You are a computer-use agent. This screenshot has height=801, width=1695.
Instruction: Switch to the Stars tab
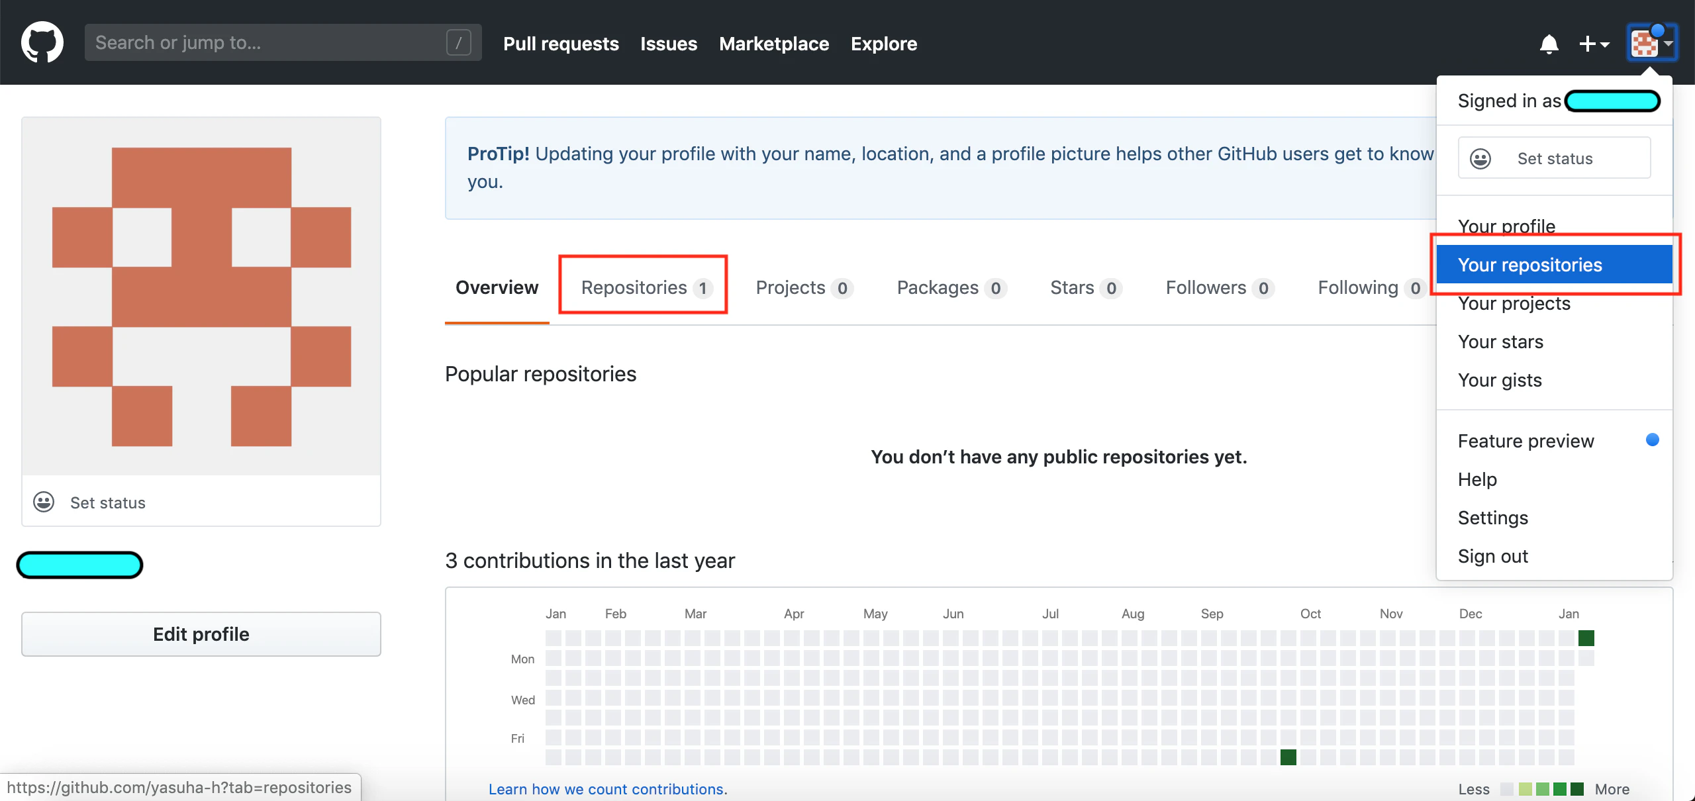tap(1086, 288)
